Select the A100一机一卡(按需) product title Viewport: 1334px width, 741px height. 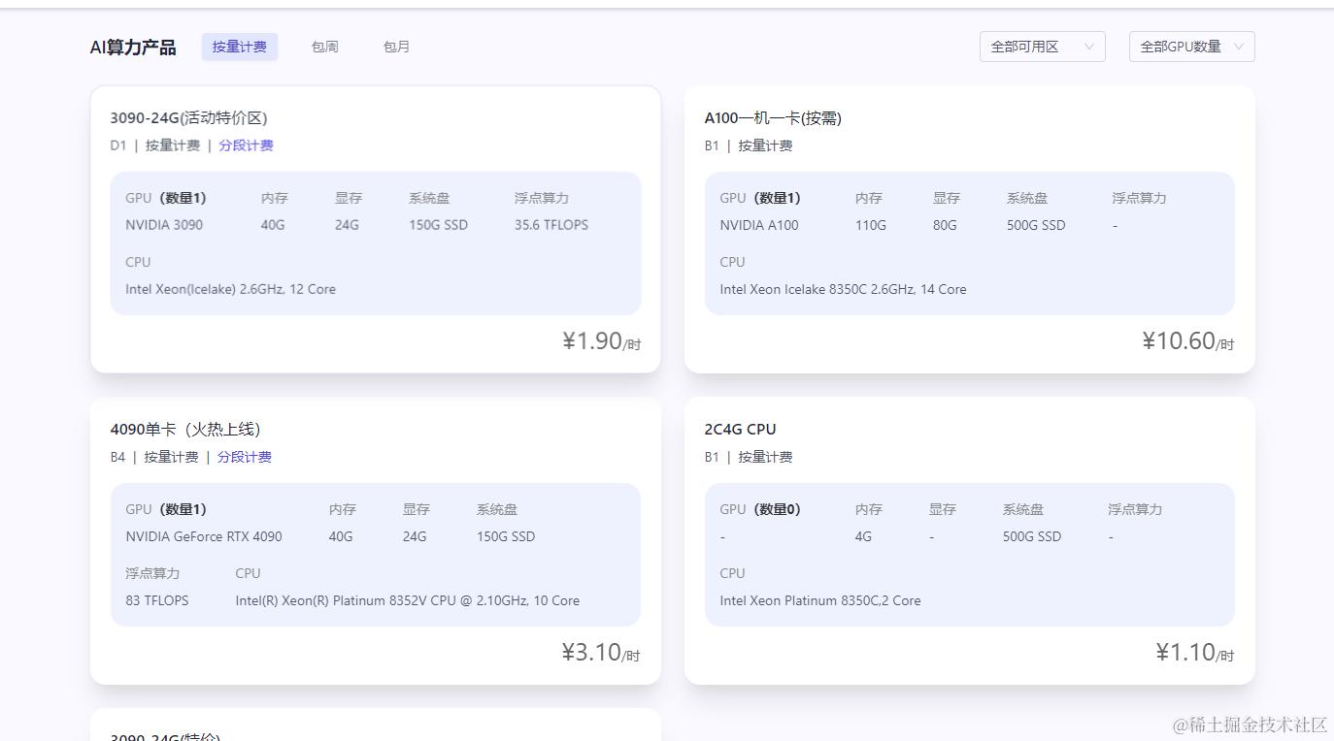click(773, 118)
